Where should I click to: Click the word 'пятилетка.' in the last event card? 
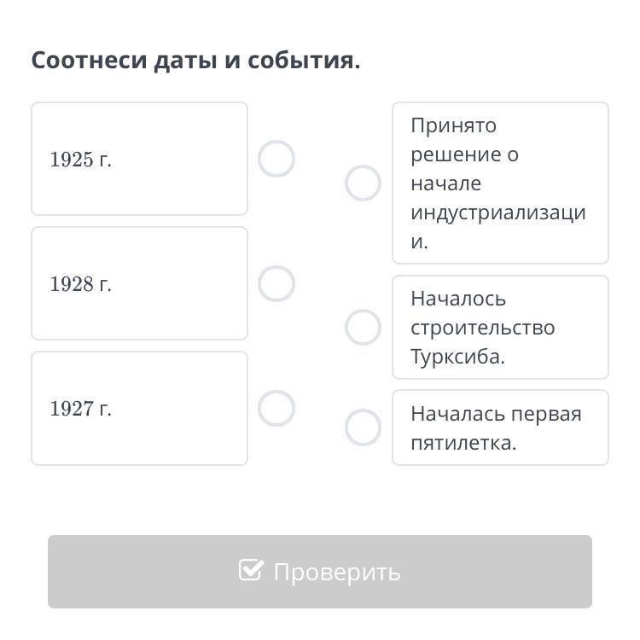pyautogui.click(x=463, y=443)
